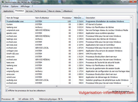Click the 3 316 K memory value

80,21
